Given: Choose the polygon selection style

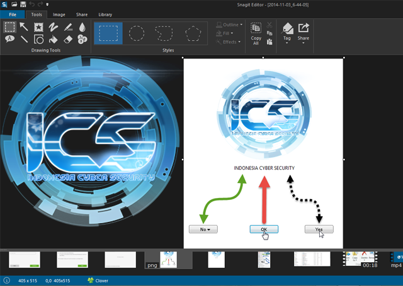Looking at the screenshot, I should [x=193, y=33].
